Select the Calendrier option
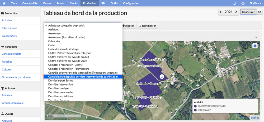The height and width of the screenshot is (122, 264). (83, 41)
